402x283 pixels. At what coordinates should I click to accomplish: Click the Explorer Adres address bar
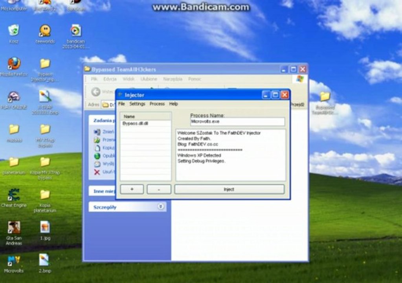pos(109,105)
